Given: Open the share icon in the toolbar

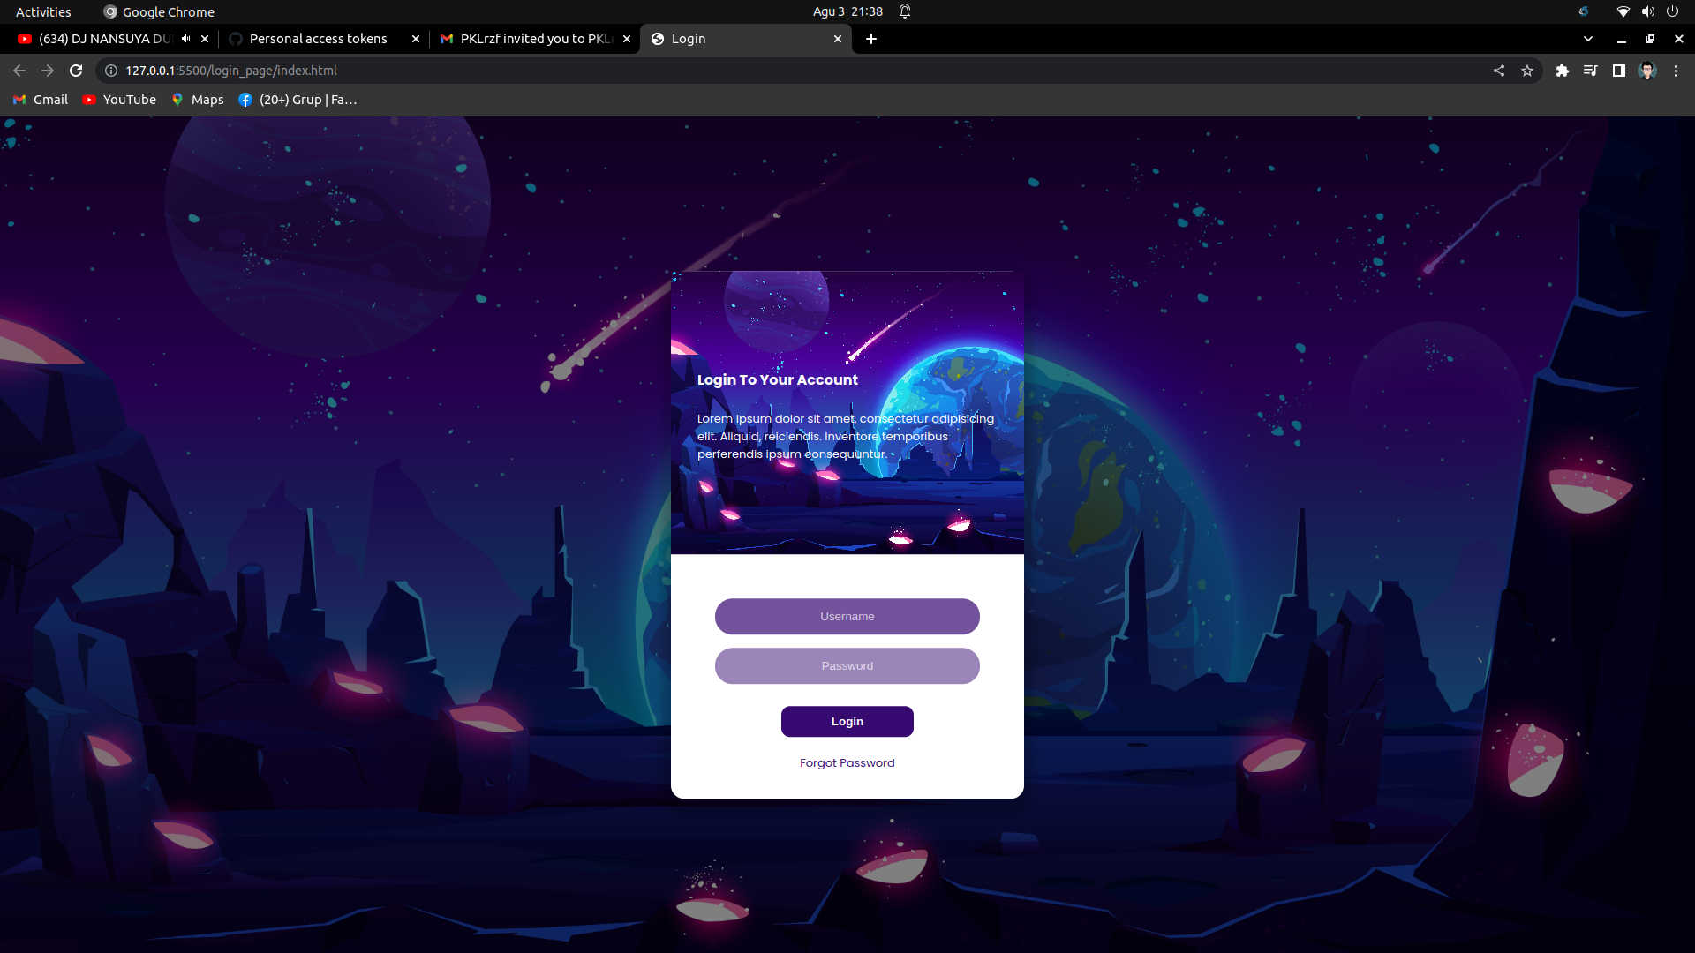Looking at the screenshot, I should click(x=1499, y=71).
